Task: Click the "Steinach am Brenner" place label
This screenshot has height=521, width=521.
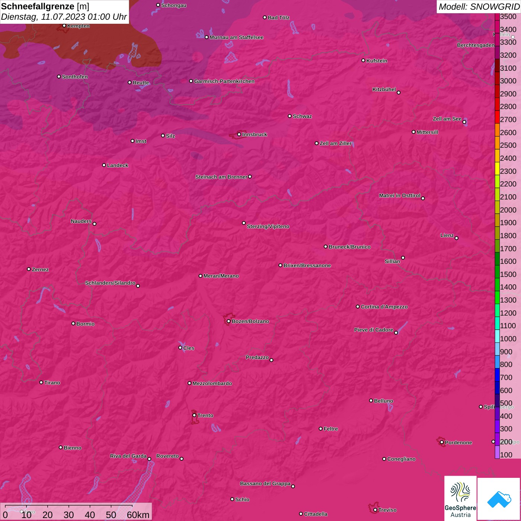Action: coord(221,177)
